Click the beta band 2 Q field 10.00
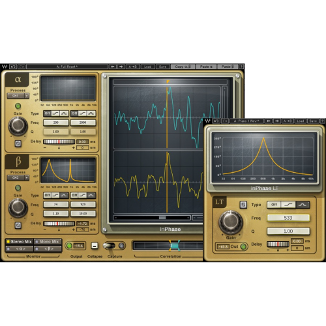 point(83,213)
